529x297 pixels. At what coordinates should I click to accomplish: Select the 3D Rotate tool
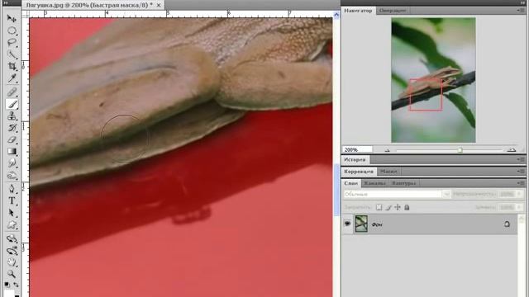(12, 238)
